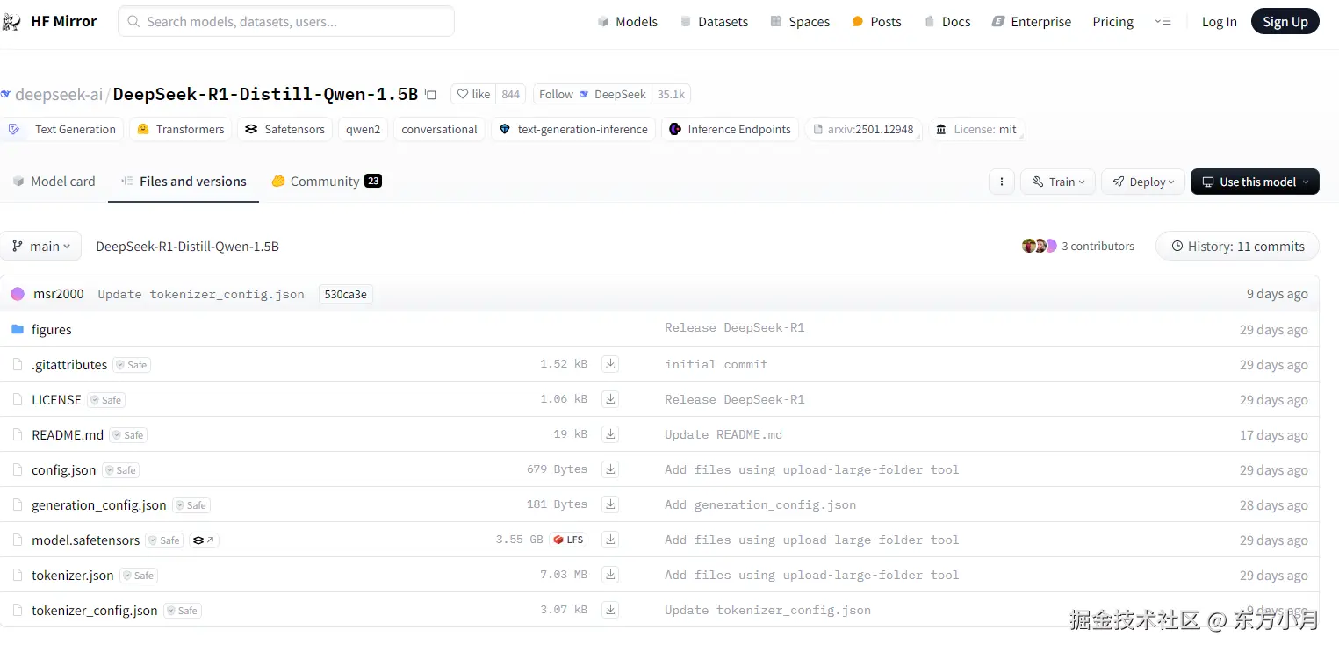This screenshot has height=651, width=1339.
Task: Click the text-generation-inference tag
Action: (573, 129)
